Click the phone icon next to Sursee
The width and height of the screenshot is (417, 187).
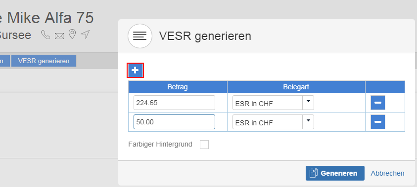tap(46, 35)
